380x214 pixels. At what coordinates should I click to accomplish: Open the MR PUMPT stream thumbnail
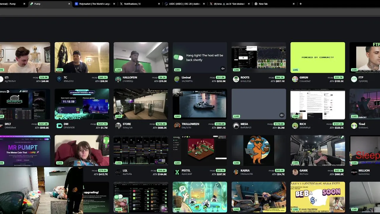[25, 150]
